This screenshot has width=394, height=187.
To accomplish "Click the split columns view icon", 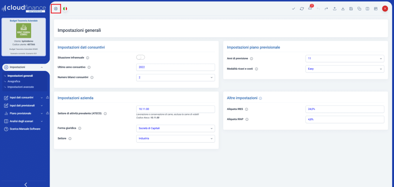I will tap(367, 8).
